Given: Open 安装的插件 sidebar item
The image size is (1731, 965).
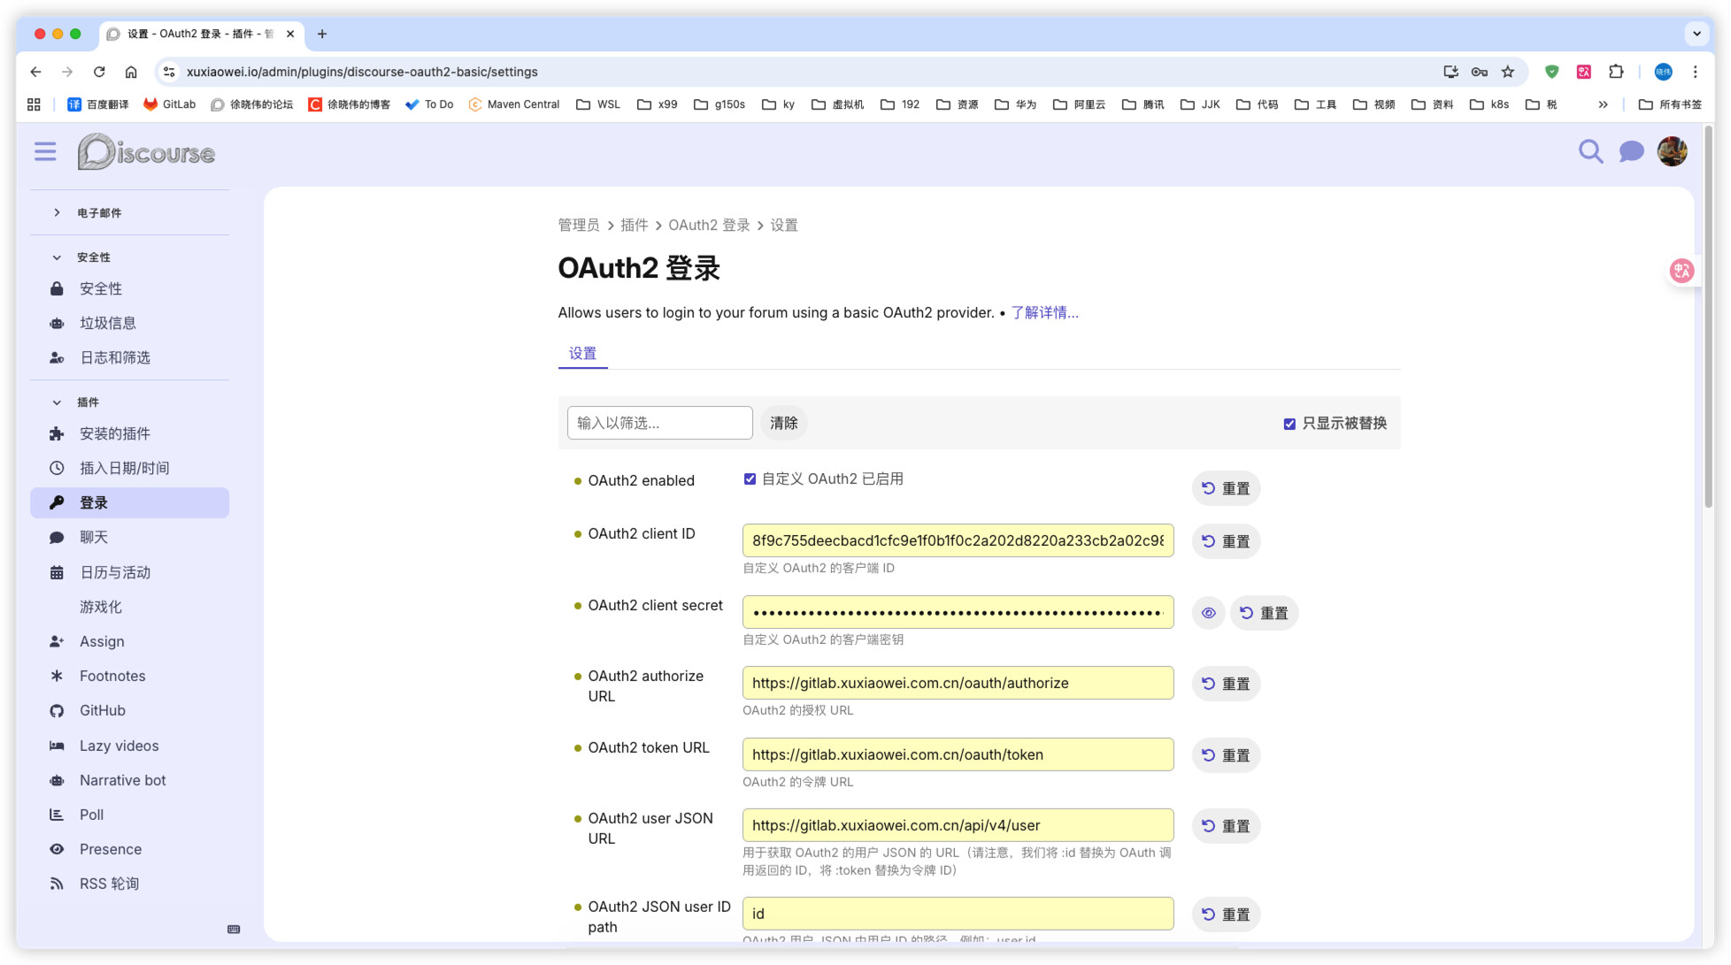Looking at the screenshot, I should pos(115,433).
